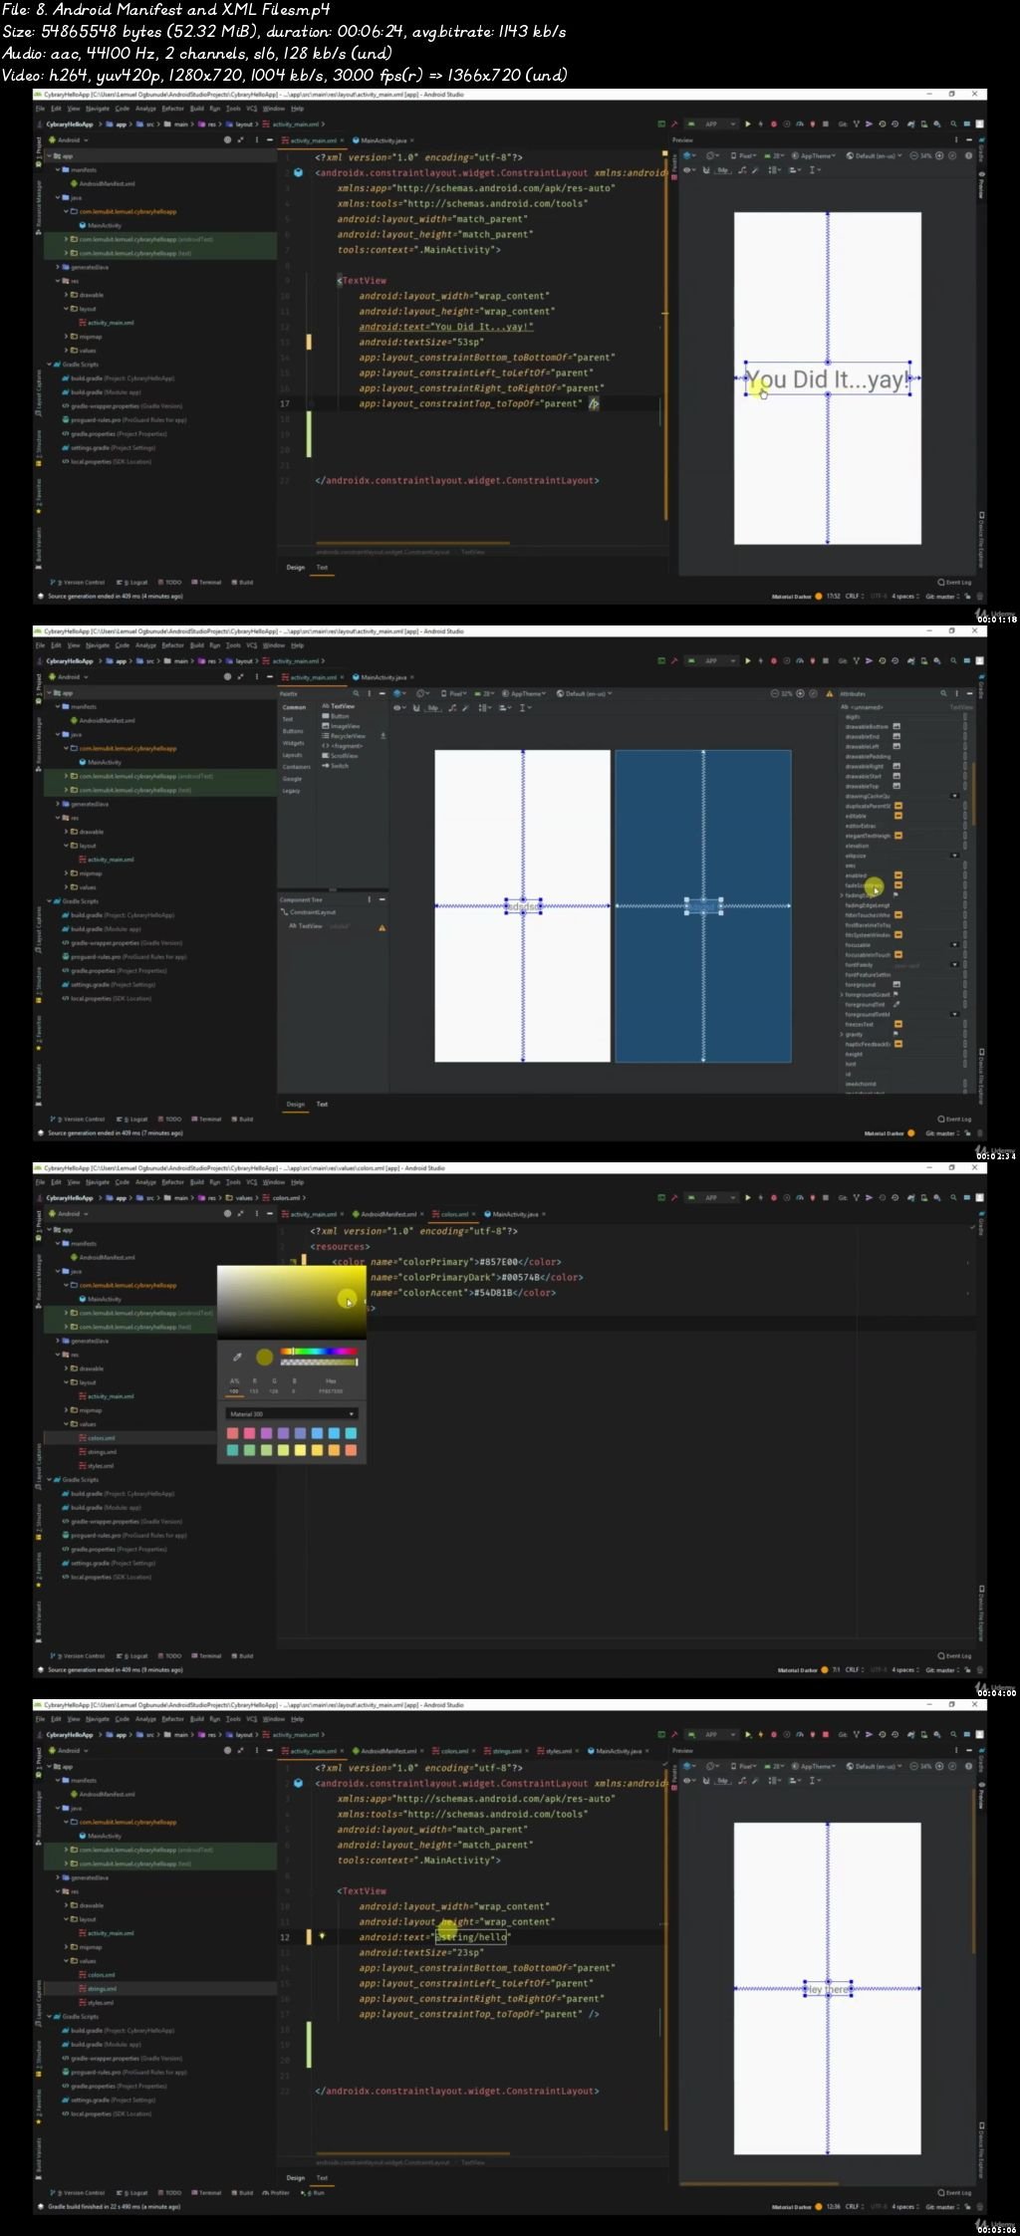This screenshot has height=2236, width=1020.
Task: Click the search magnifier icon in the first frame's toolbar
Action: pos(953,124)
